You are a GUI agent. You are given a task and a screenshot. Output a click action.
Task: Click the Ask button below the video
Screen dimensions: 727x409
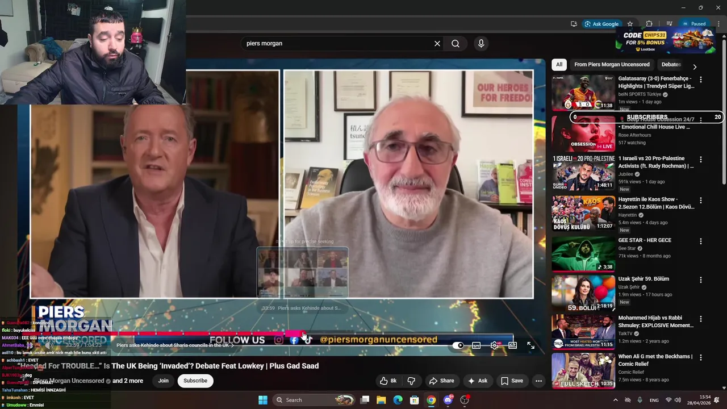coord(477,381)
